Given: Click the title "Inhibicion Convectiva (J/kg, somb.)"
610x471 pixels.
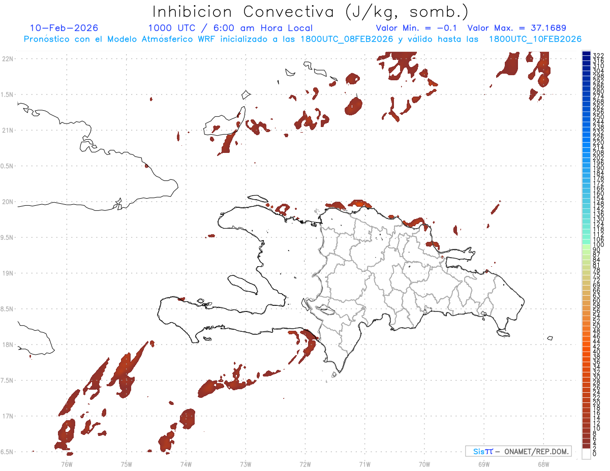Looking at the screenshot, I should (311, 12).
